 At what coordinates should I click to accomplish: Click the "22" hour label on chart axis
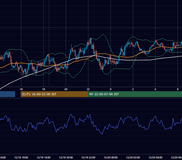click(88, 89)
